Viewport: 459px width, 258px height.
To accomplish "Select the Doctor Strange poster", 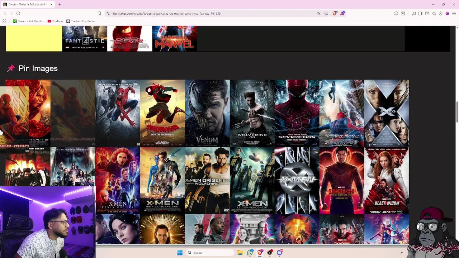I will coord(342,229).
